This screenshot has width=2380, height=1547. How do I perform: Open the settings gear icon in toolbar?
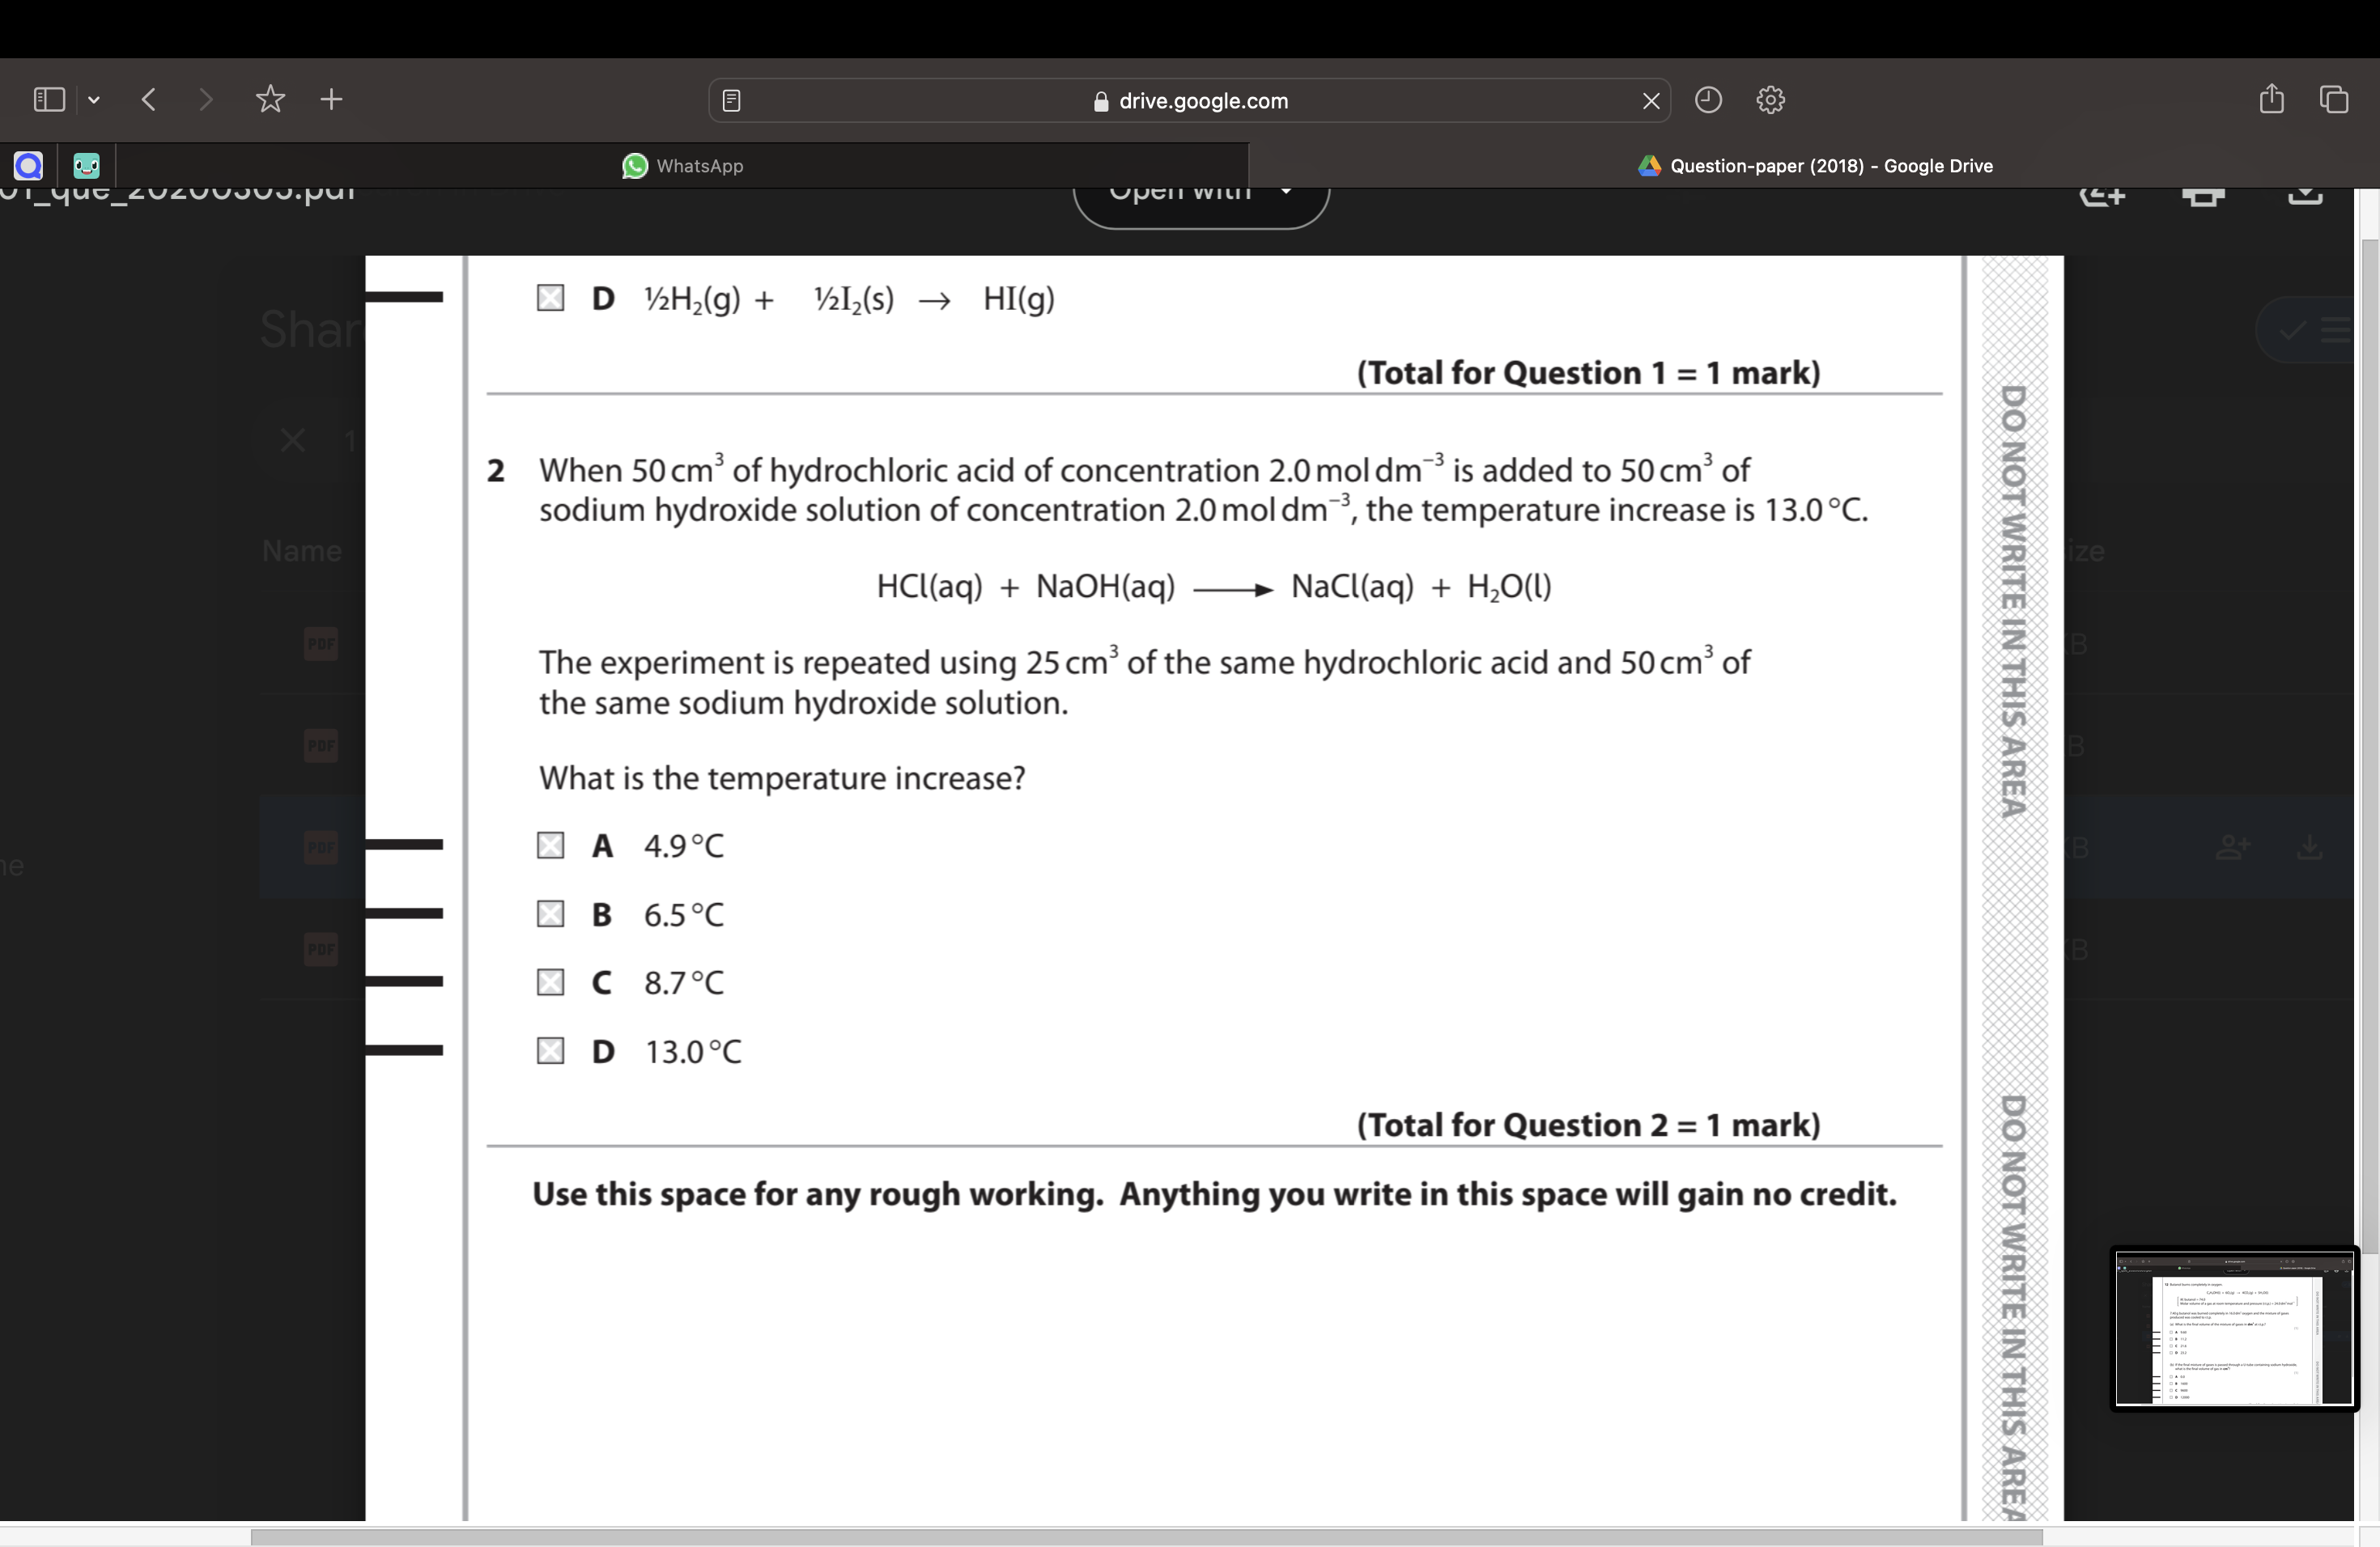[x=1770, y=100]
